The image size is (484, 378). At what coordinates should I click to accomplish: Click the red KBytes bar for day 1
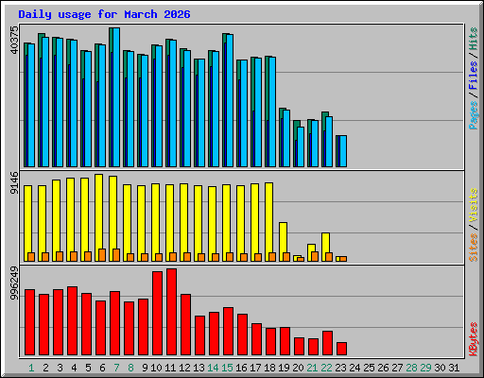(29, 322)
